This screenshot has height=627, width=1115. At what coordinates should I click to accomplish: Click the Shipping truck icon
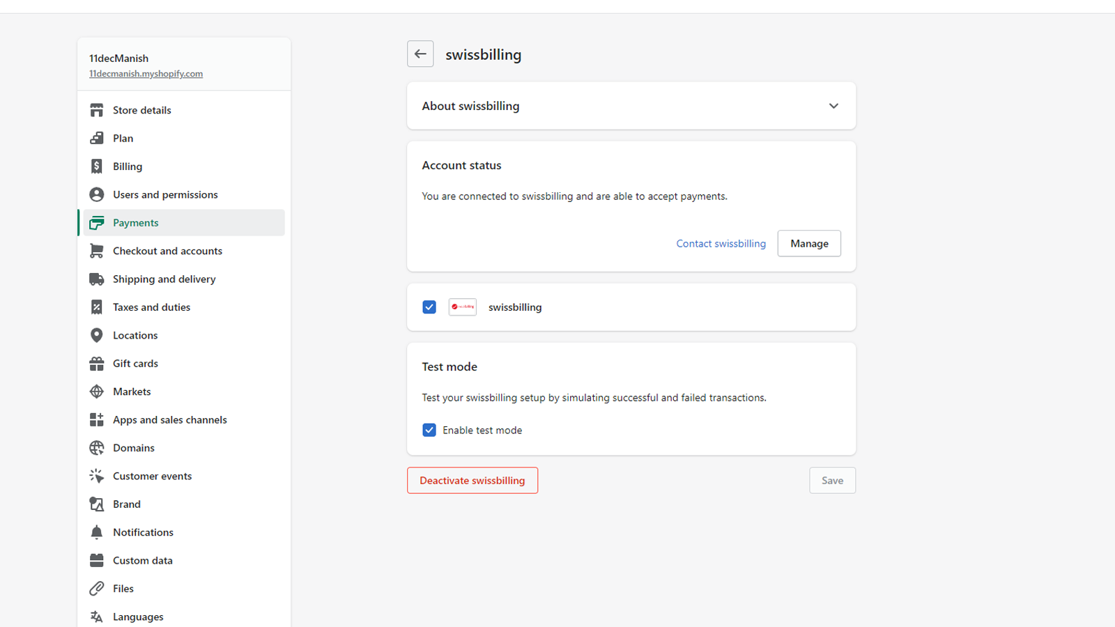97,279
